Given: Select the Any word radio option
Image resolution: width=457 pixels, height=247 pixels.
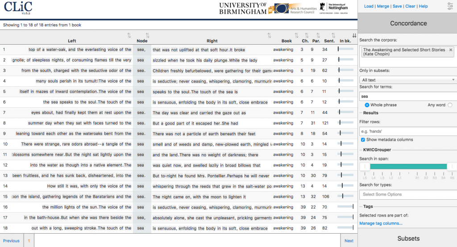Looking at the screenshot, I should pyautogui.click(x=449, y=105).
